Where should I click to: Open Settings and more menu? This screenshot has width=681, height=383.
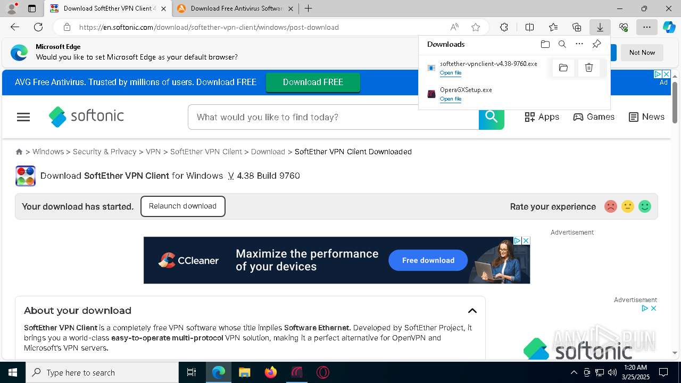(646, 27)
